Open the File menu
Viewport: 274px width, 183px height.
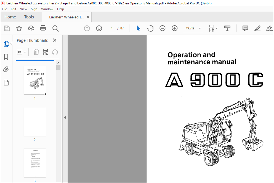point(4,9)
